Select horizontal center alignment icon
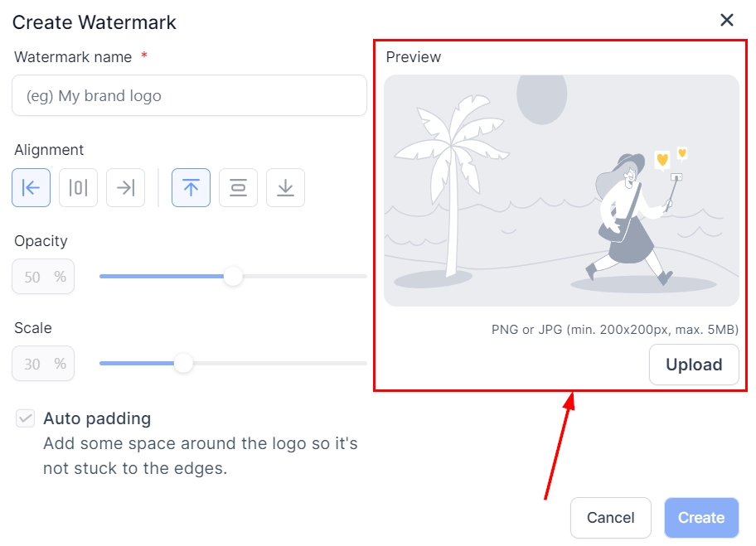756x546 pixels. coord(79,188)
